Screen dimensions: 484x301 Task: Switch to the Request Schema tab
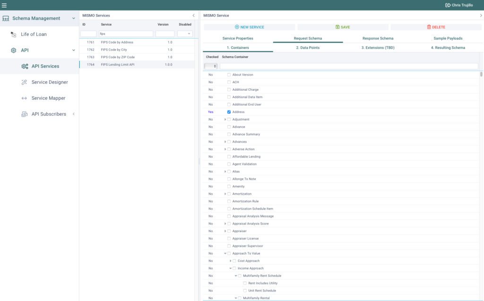pyautogui.click(x=308, y=39)
